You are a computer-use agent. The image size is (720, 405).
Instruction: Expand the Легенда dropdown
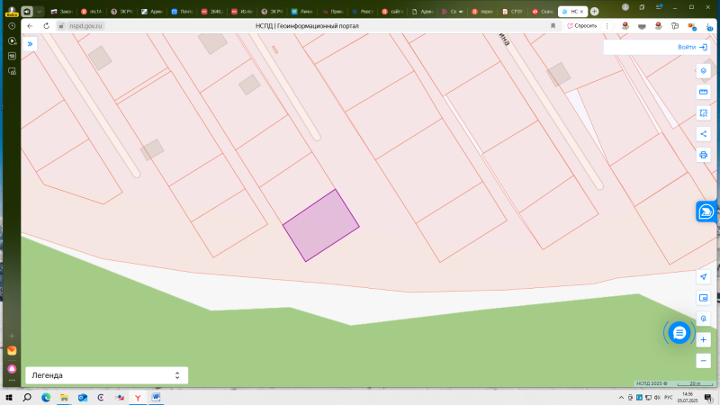tap(106, 375)
